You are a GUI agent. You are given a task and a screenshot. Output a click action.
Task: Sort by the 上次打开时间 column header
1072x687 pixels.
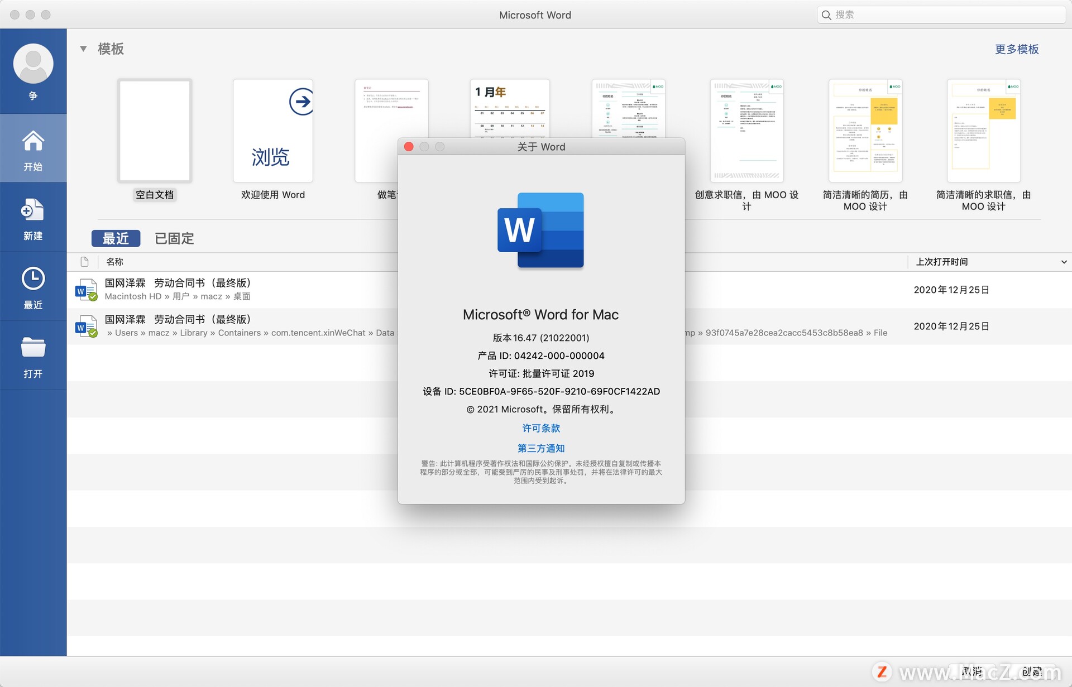[x=942, y=262]
